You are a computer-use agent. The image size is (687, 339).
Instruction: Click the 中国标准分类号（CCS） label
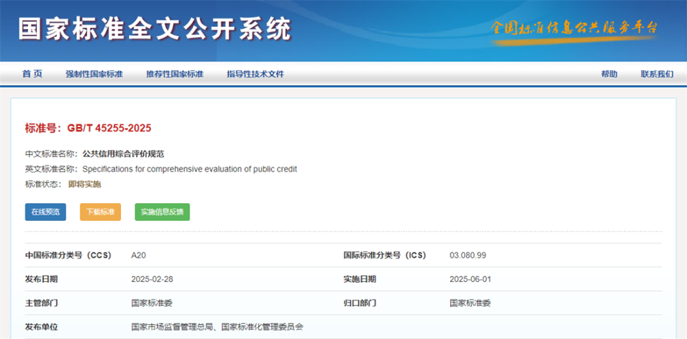click(68, 255)
